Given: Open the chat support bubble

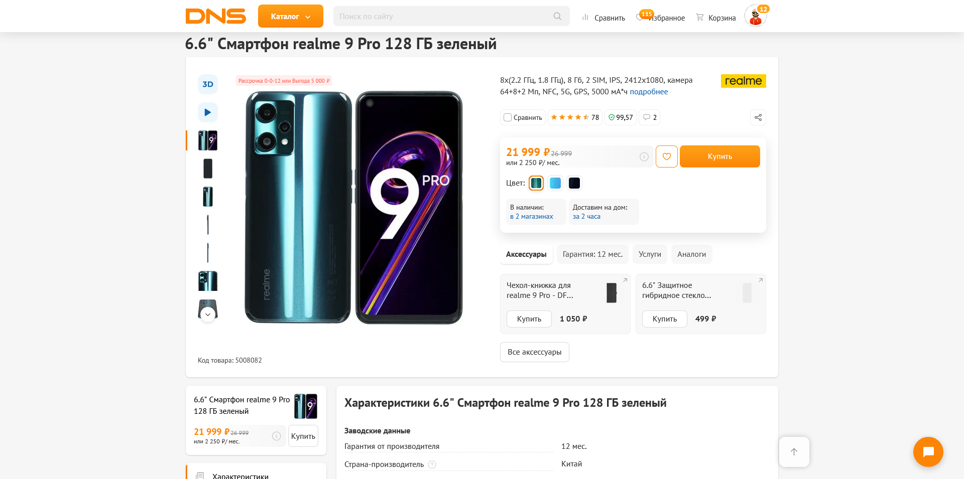Looking at the screenshot, I should point(928,452).
